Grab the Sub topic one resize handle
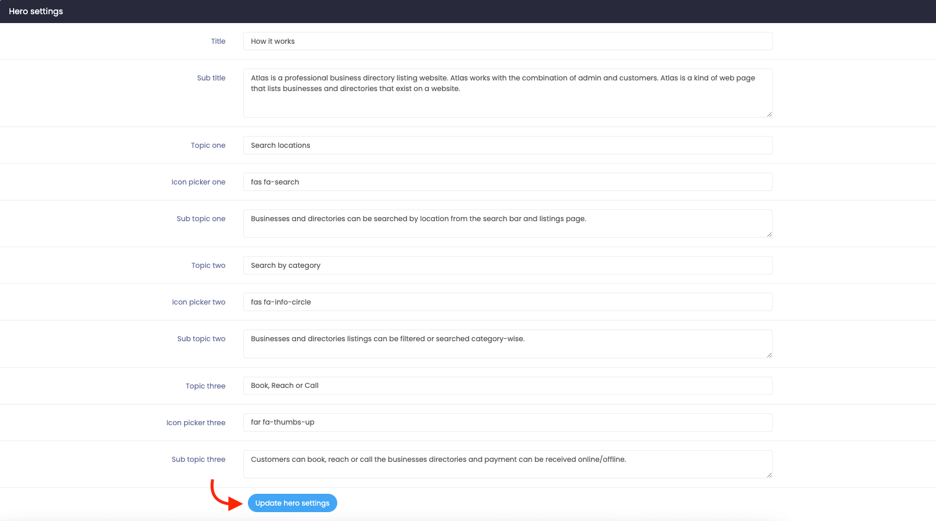Viewport: 936px width, 521px height. 769,234
